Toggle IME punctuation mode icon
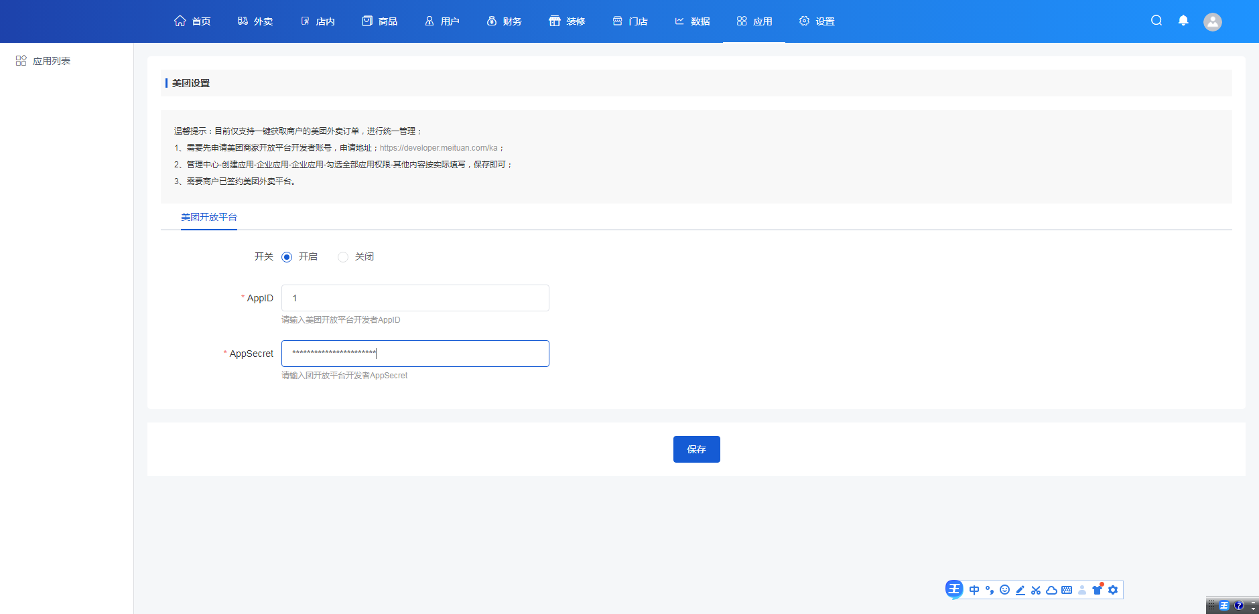The image size is (1259, 614). tap(989, 590)
